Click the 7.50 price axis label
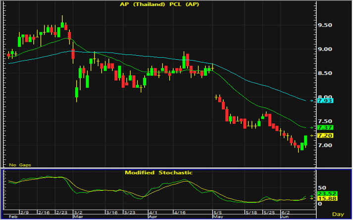The image size is (353, 220). (325, 121)
